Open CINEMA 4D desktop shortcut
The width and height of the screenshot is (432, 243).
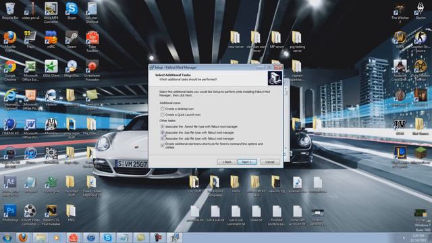(x=10, y=127)
